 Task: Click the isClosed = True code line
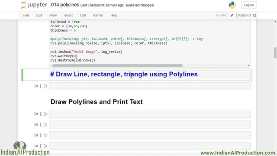coord(65,22)
